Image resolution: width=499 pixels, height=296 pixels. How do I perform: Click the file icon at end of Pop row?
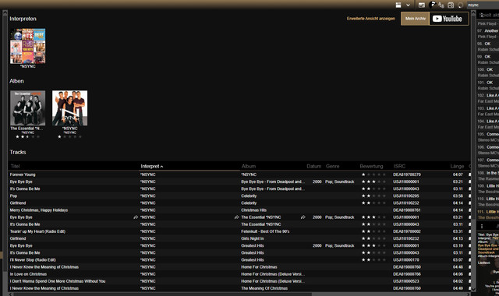pos(469,196)
